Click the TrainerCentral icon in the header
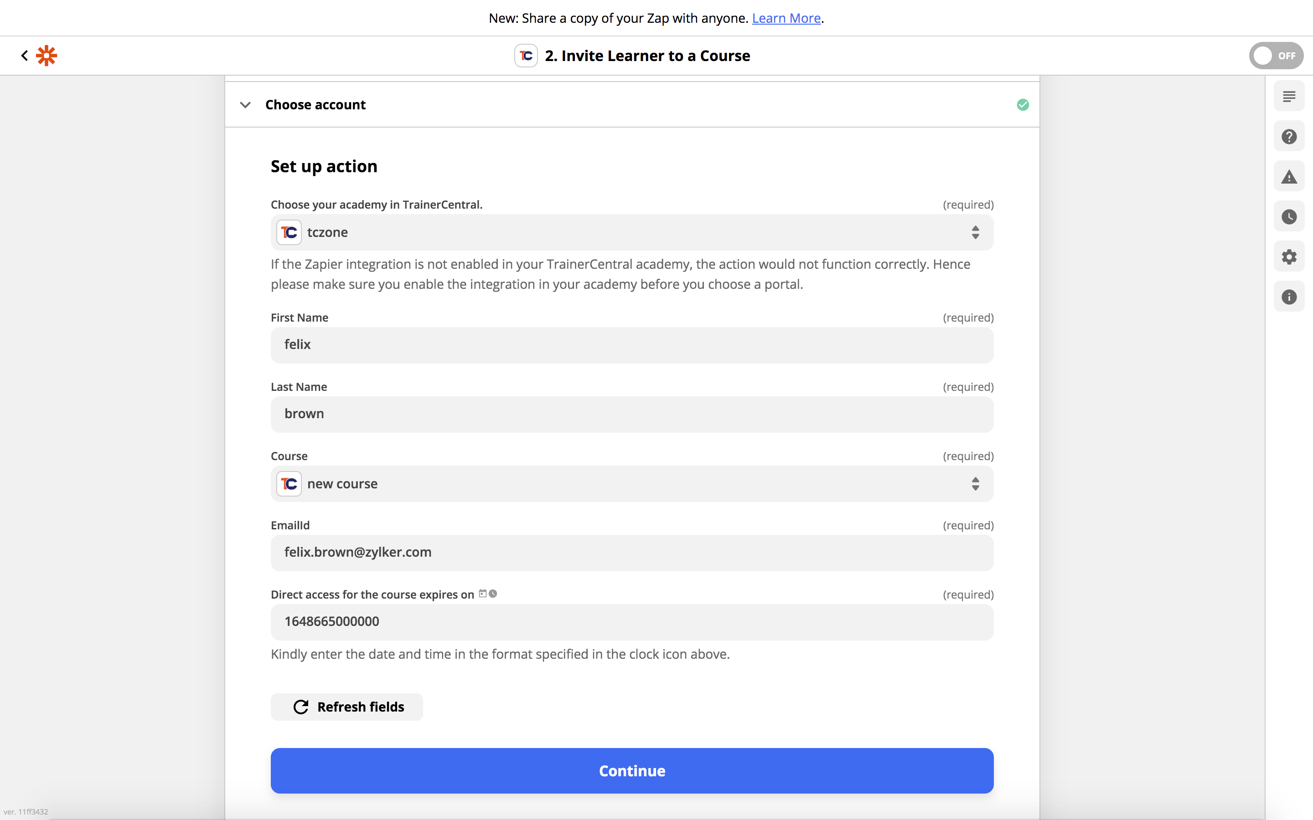Screen dimensions: 1313x820 (526, 56)
